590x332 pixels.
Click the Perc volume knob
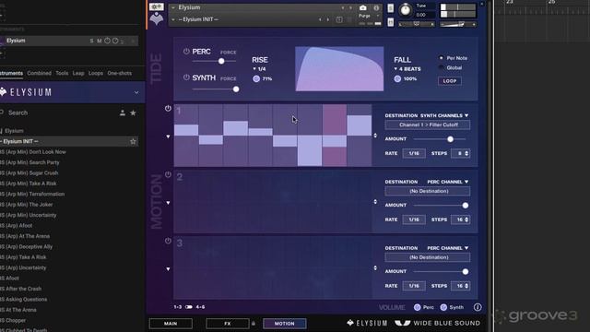coord(417,307)
